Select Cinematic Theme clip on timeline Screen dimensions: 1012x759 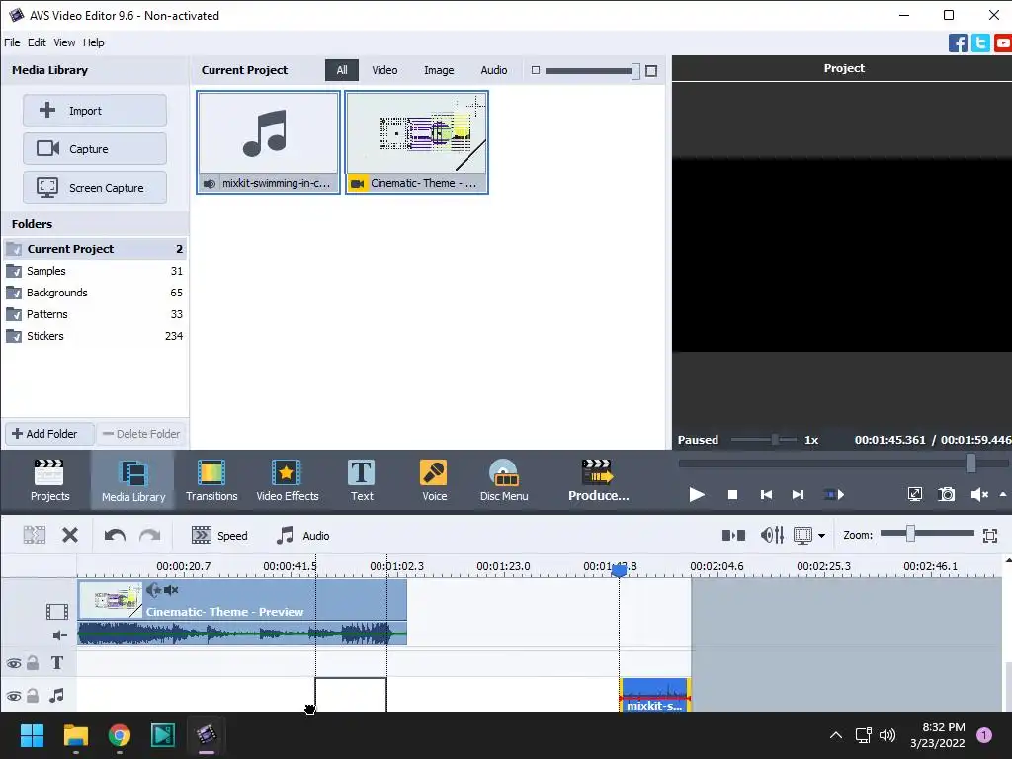tap(242, 612)
